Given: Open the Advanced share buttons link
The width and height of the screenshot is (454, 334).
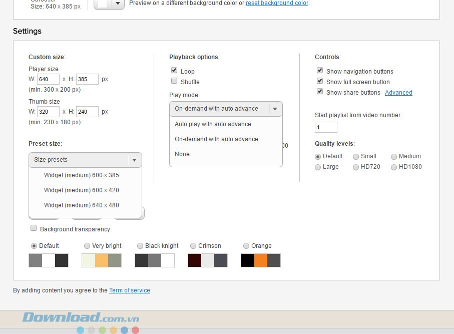Looking at the screenshot, I should [398, 93].
